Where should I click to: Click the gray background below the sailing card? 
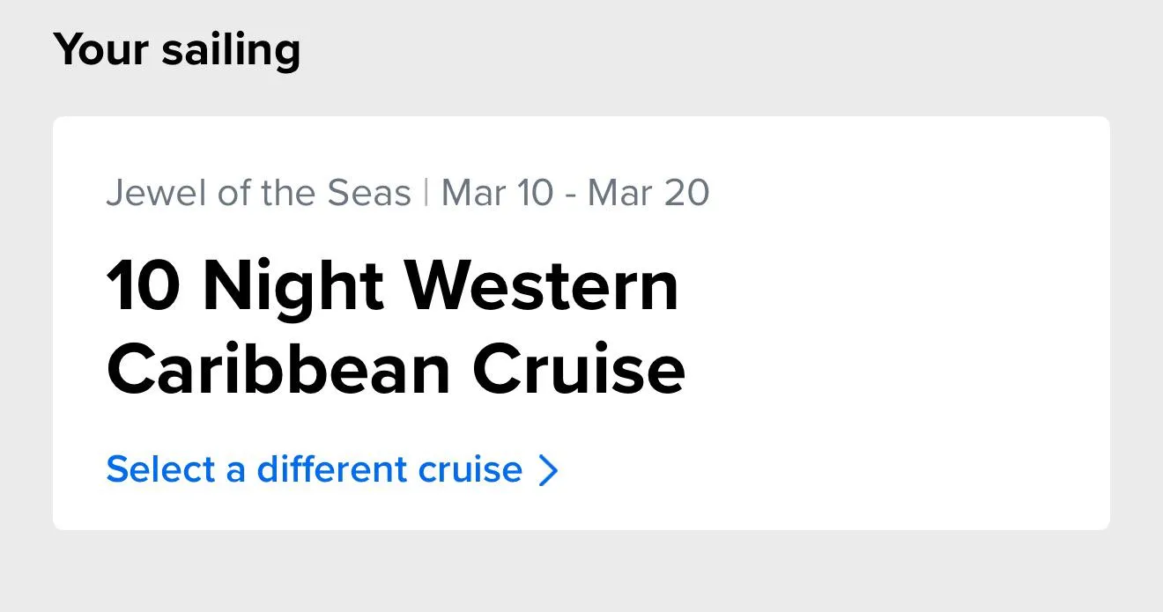581,572
